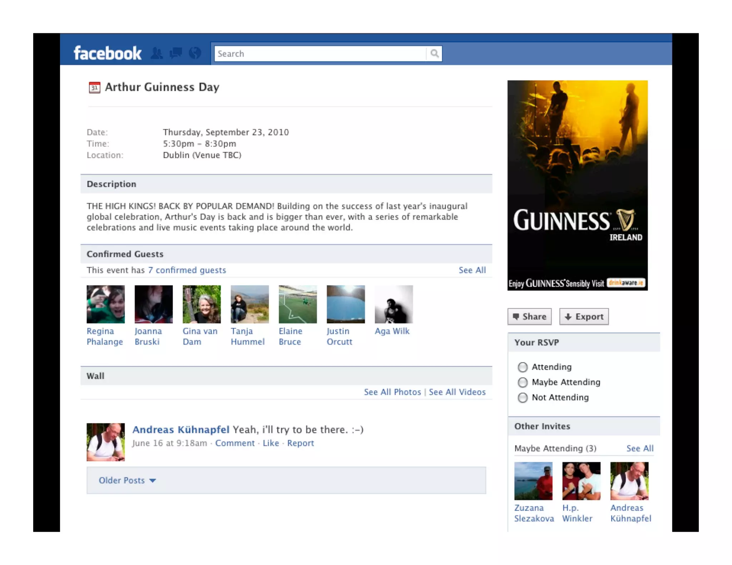
Task: Choose Maybe Attending RSVP option
Action: coord(523,382)
